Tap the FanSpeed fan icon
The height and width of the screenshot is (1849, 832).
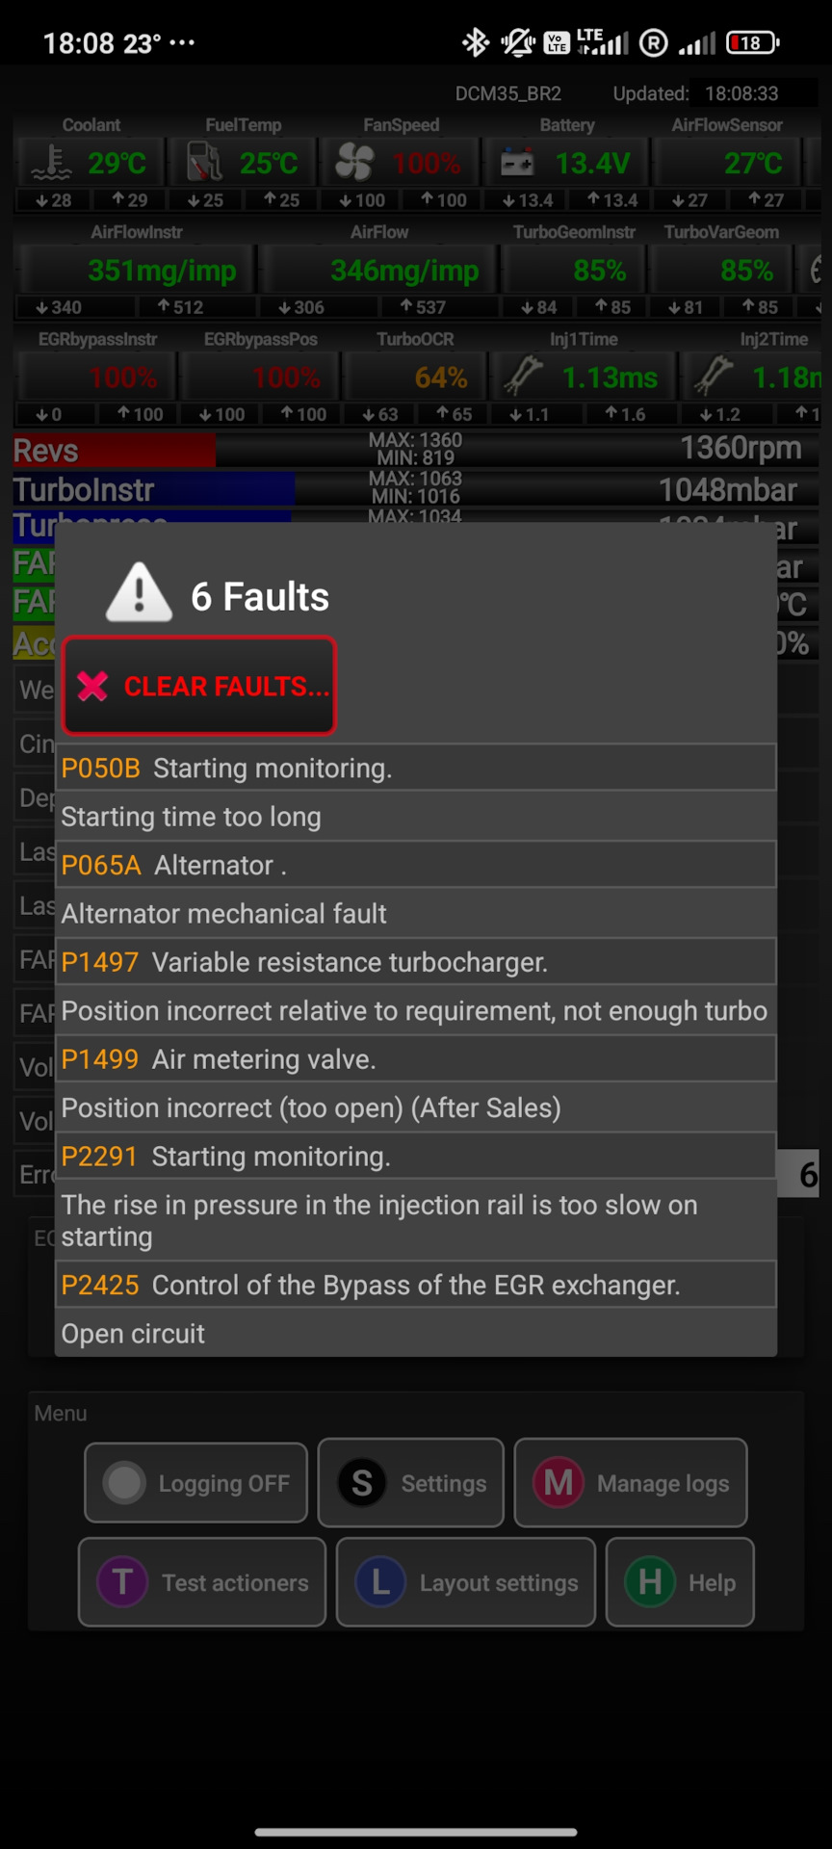click(354, 163)
